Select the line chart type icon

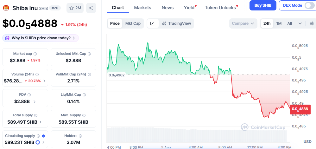(x=153, y=23)
